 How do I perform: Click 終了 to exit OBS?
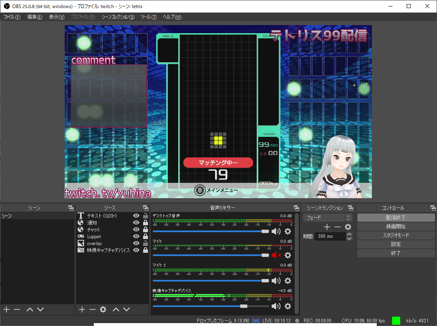[396, 253]
